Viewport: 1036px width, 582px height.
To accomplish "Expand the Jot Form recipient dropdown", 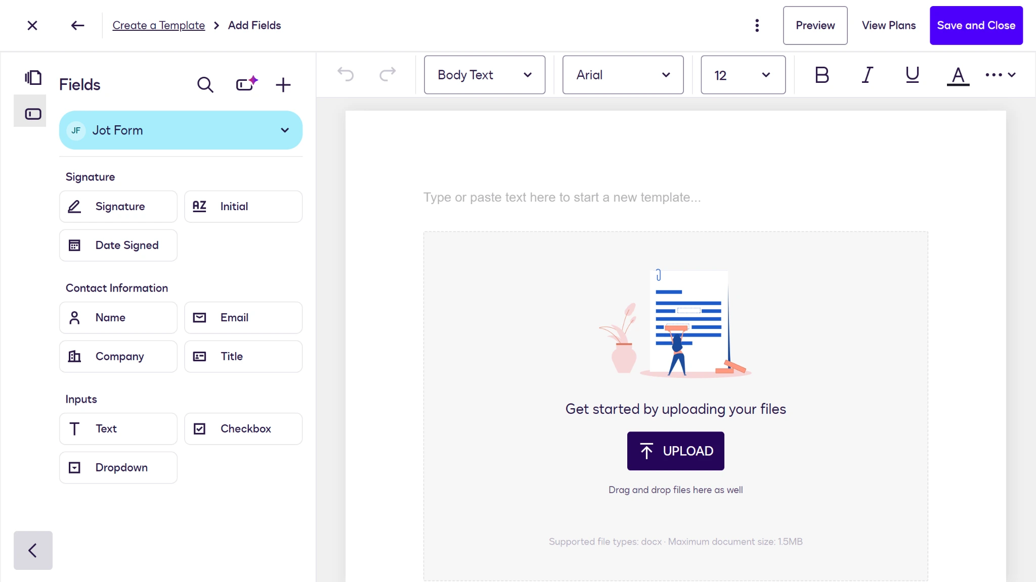I will [x=181, y=130].
